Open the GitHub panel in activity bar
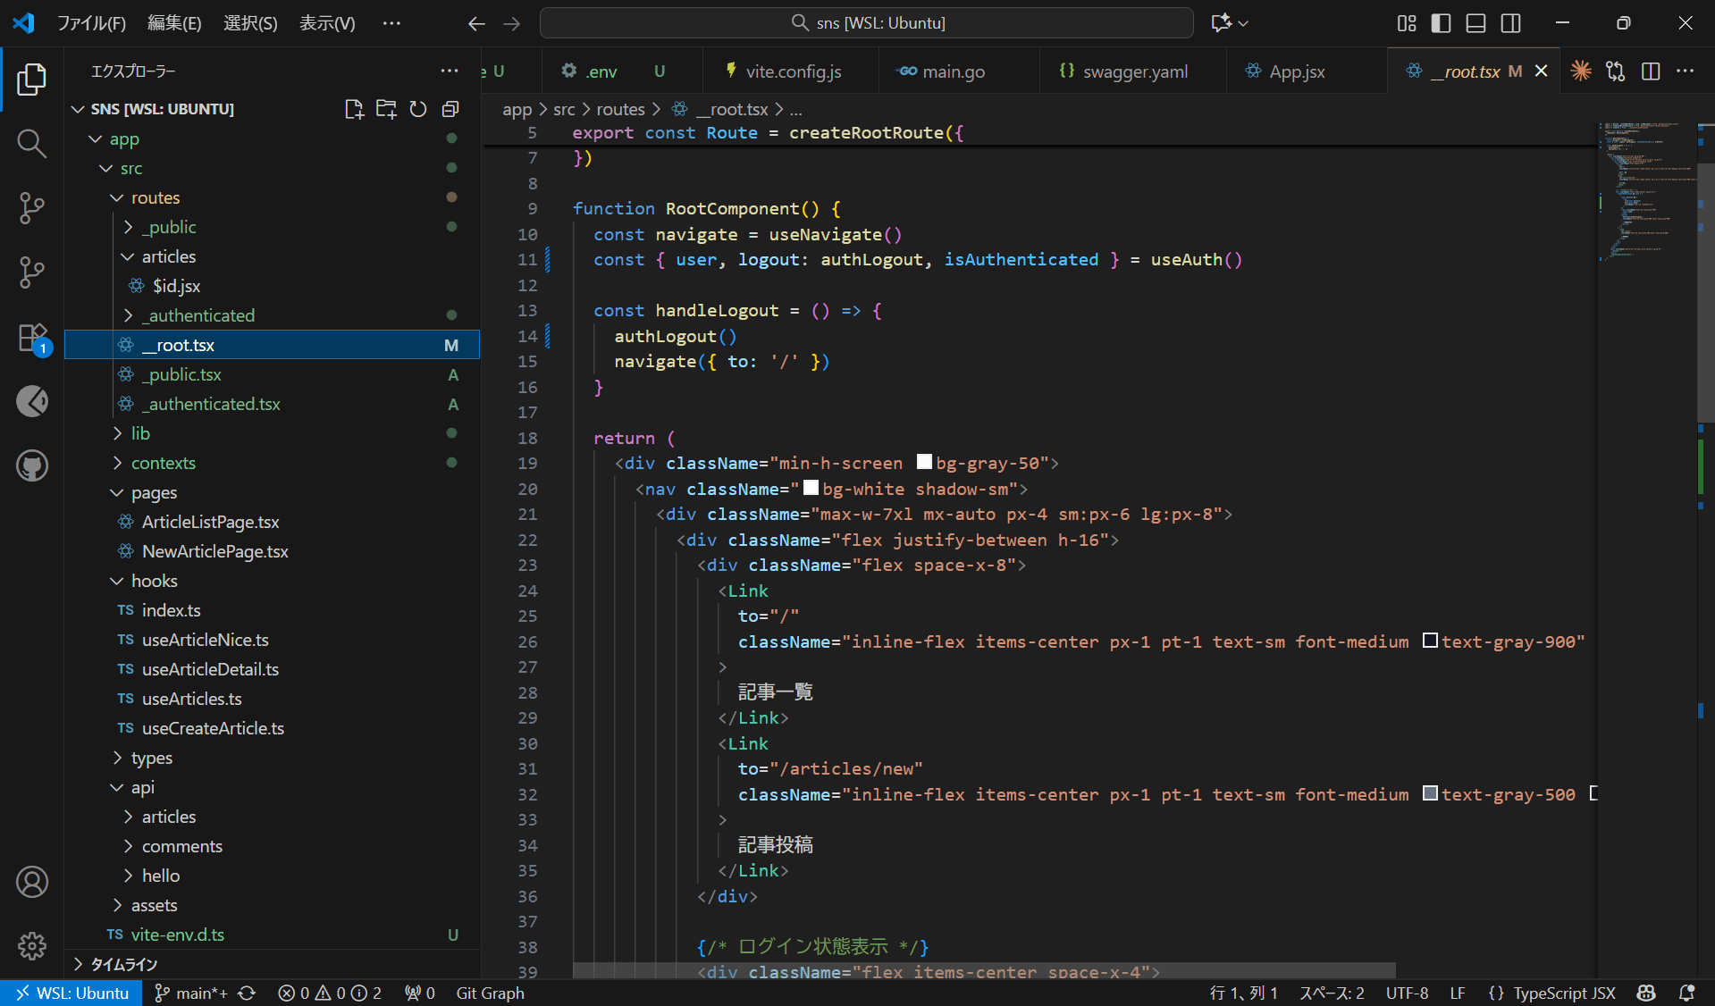The image size is (1715, 1006). [x=32, y=465]
